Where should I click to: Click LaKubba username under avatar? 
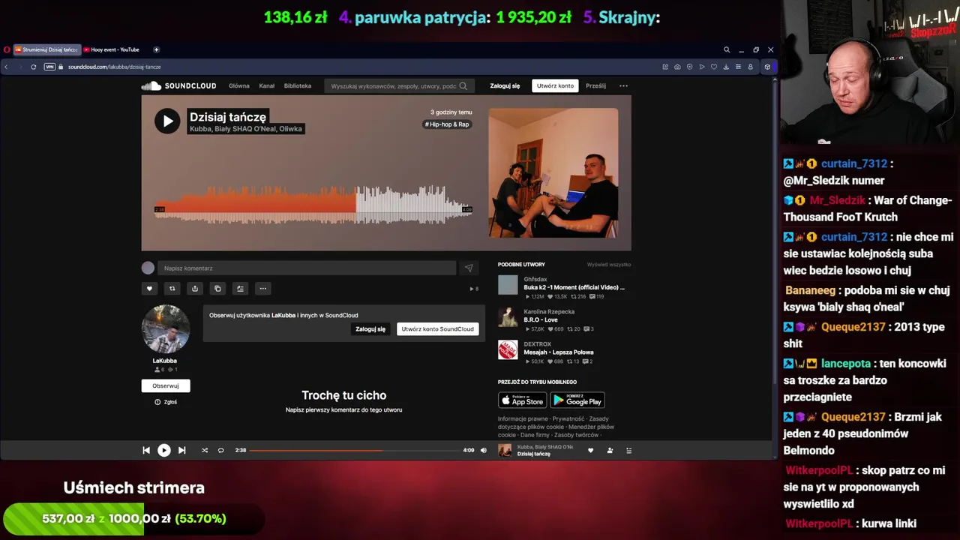click(165, 361)
